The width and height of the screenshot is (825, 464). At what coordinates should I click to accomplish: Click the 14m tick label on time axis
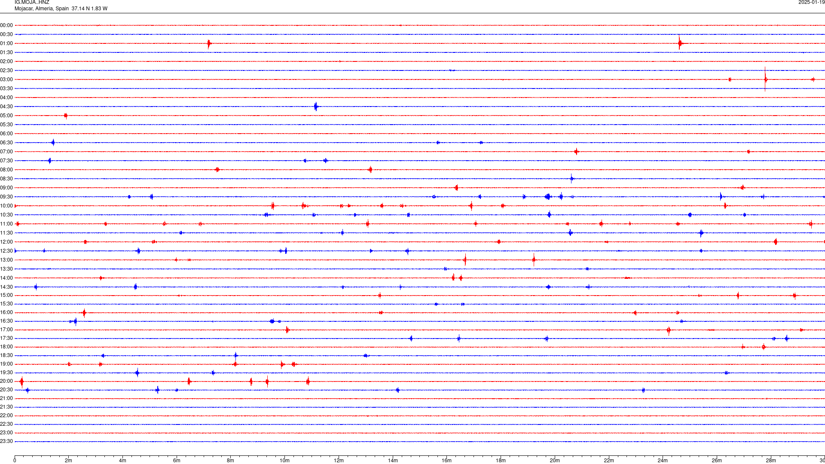pyautogui.click(x=393, y=461)
